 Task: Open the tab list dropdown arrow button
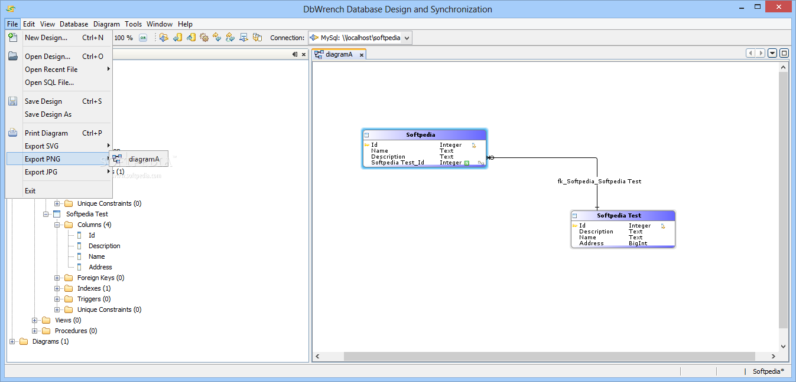click(772, 53)
